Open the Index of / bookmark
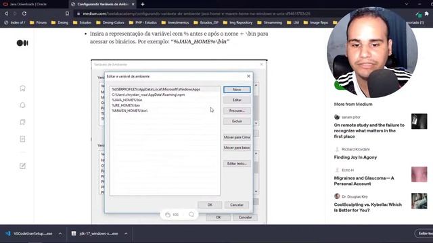Screen dimensions: 433x243 coord(15,22)
